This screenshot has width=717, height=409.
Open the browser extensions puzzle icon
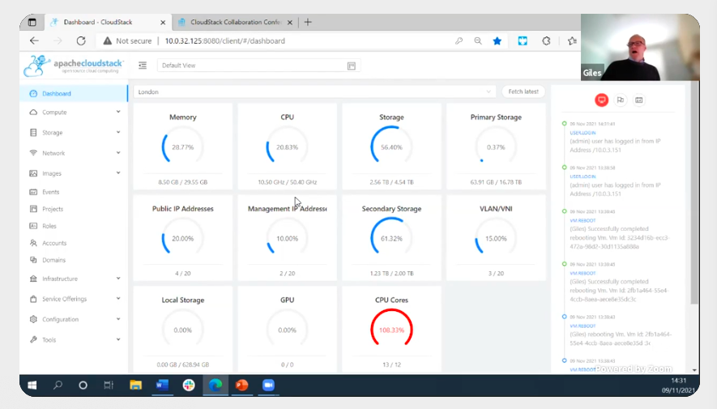pos(546,40)
